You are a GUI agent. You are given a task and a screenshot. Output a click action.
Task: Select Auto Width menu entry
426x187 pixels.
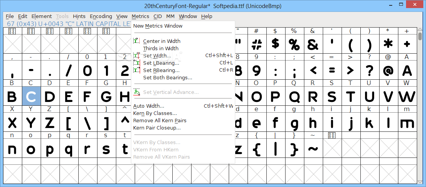pos(149,106)
